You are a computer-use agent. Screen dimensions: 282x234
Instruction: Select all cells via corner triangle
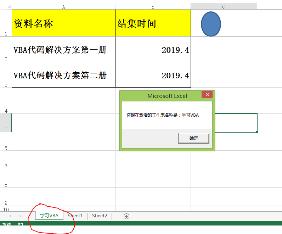click(x=9, y=7)
